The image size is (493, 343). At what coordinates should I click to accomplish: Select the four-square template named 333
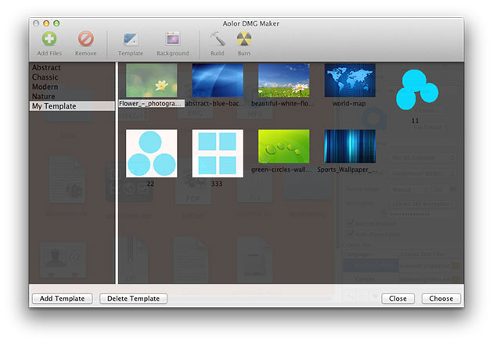click(x=217, y=153)
